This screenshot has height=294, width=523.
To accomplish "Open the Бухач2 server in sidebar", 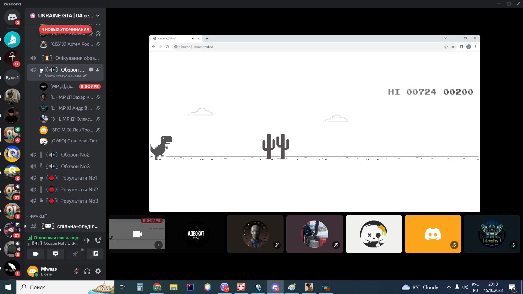I will coord(12,78).
